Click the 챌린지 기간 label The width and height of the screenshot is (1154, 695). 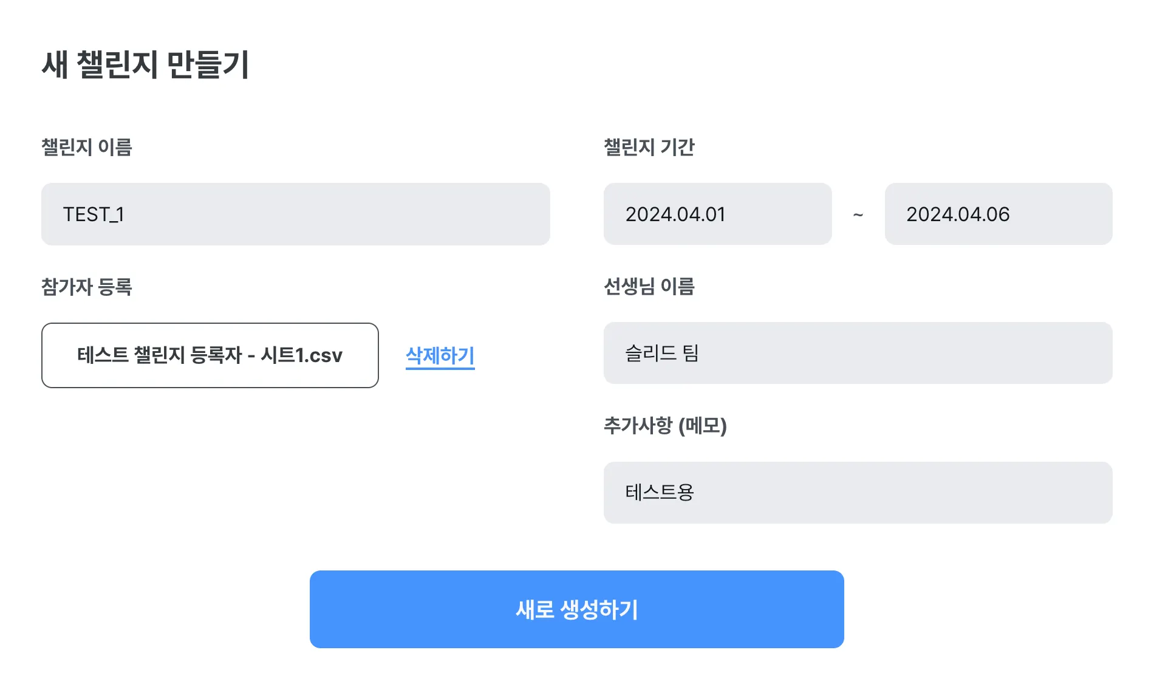649,147
